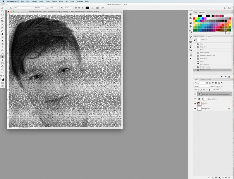
Task: Delete current state trash icon in History panel
Action: click(229, 77)
